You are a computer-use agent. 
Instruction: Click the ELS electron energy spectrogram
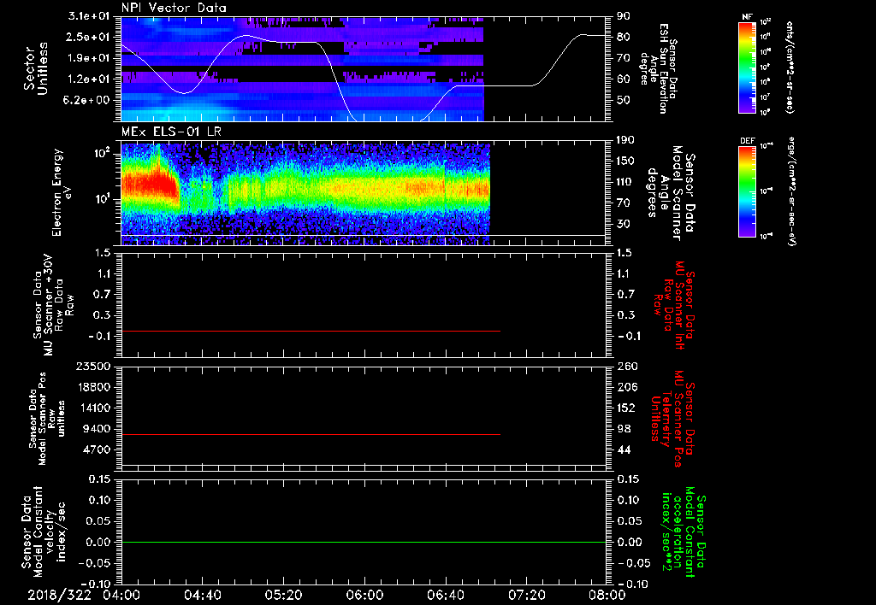[x=305, y=194]
